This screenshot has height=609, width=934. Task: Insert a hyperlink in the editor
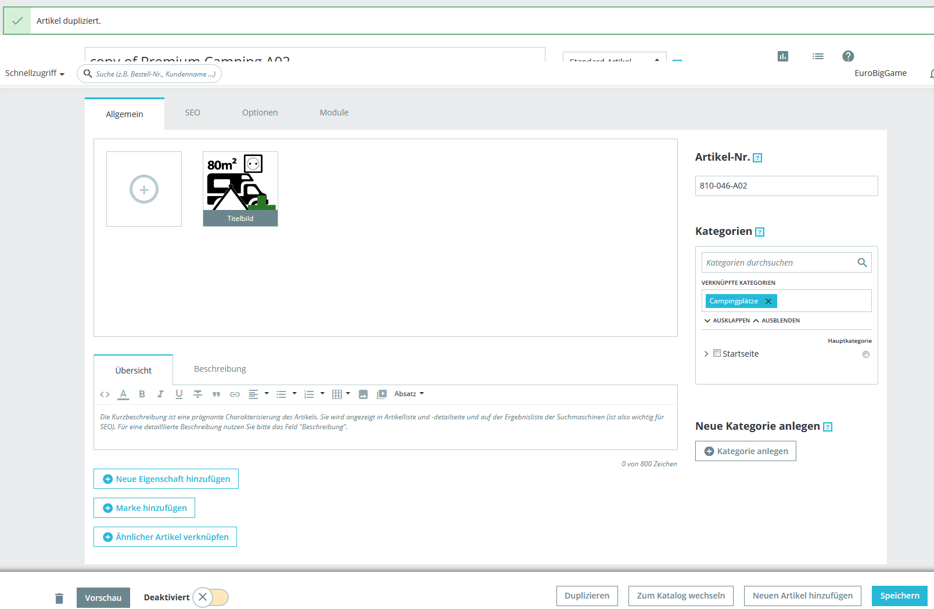coord(235,394)
